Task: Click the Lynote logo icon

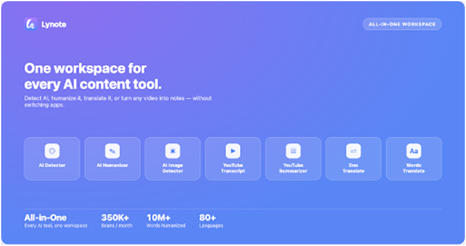Action: click(x=31, y=24)
